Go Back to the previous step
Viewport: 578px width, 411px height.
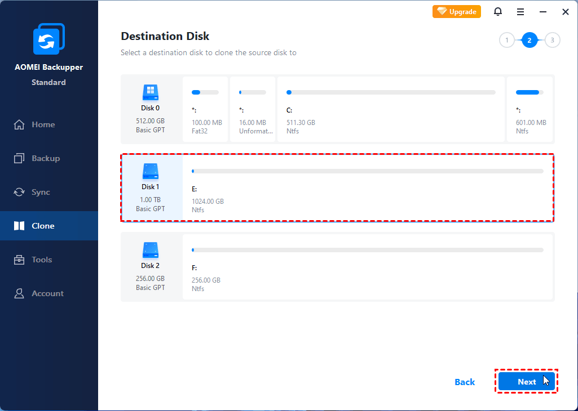[x=465, y=382]
